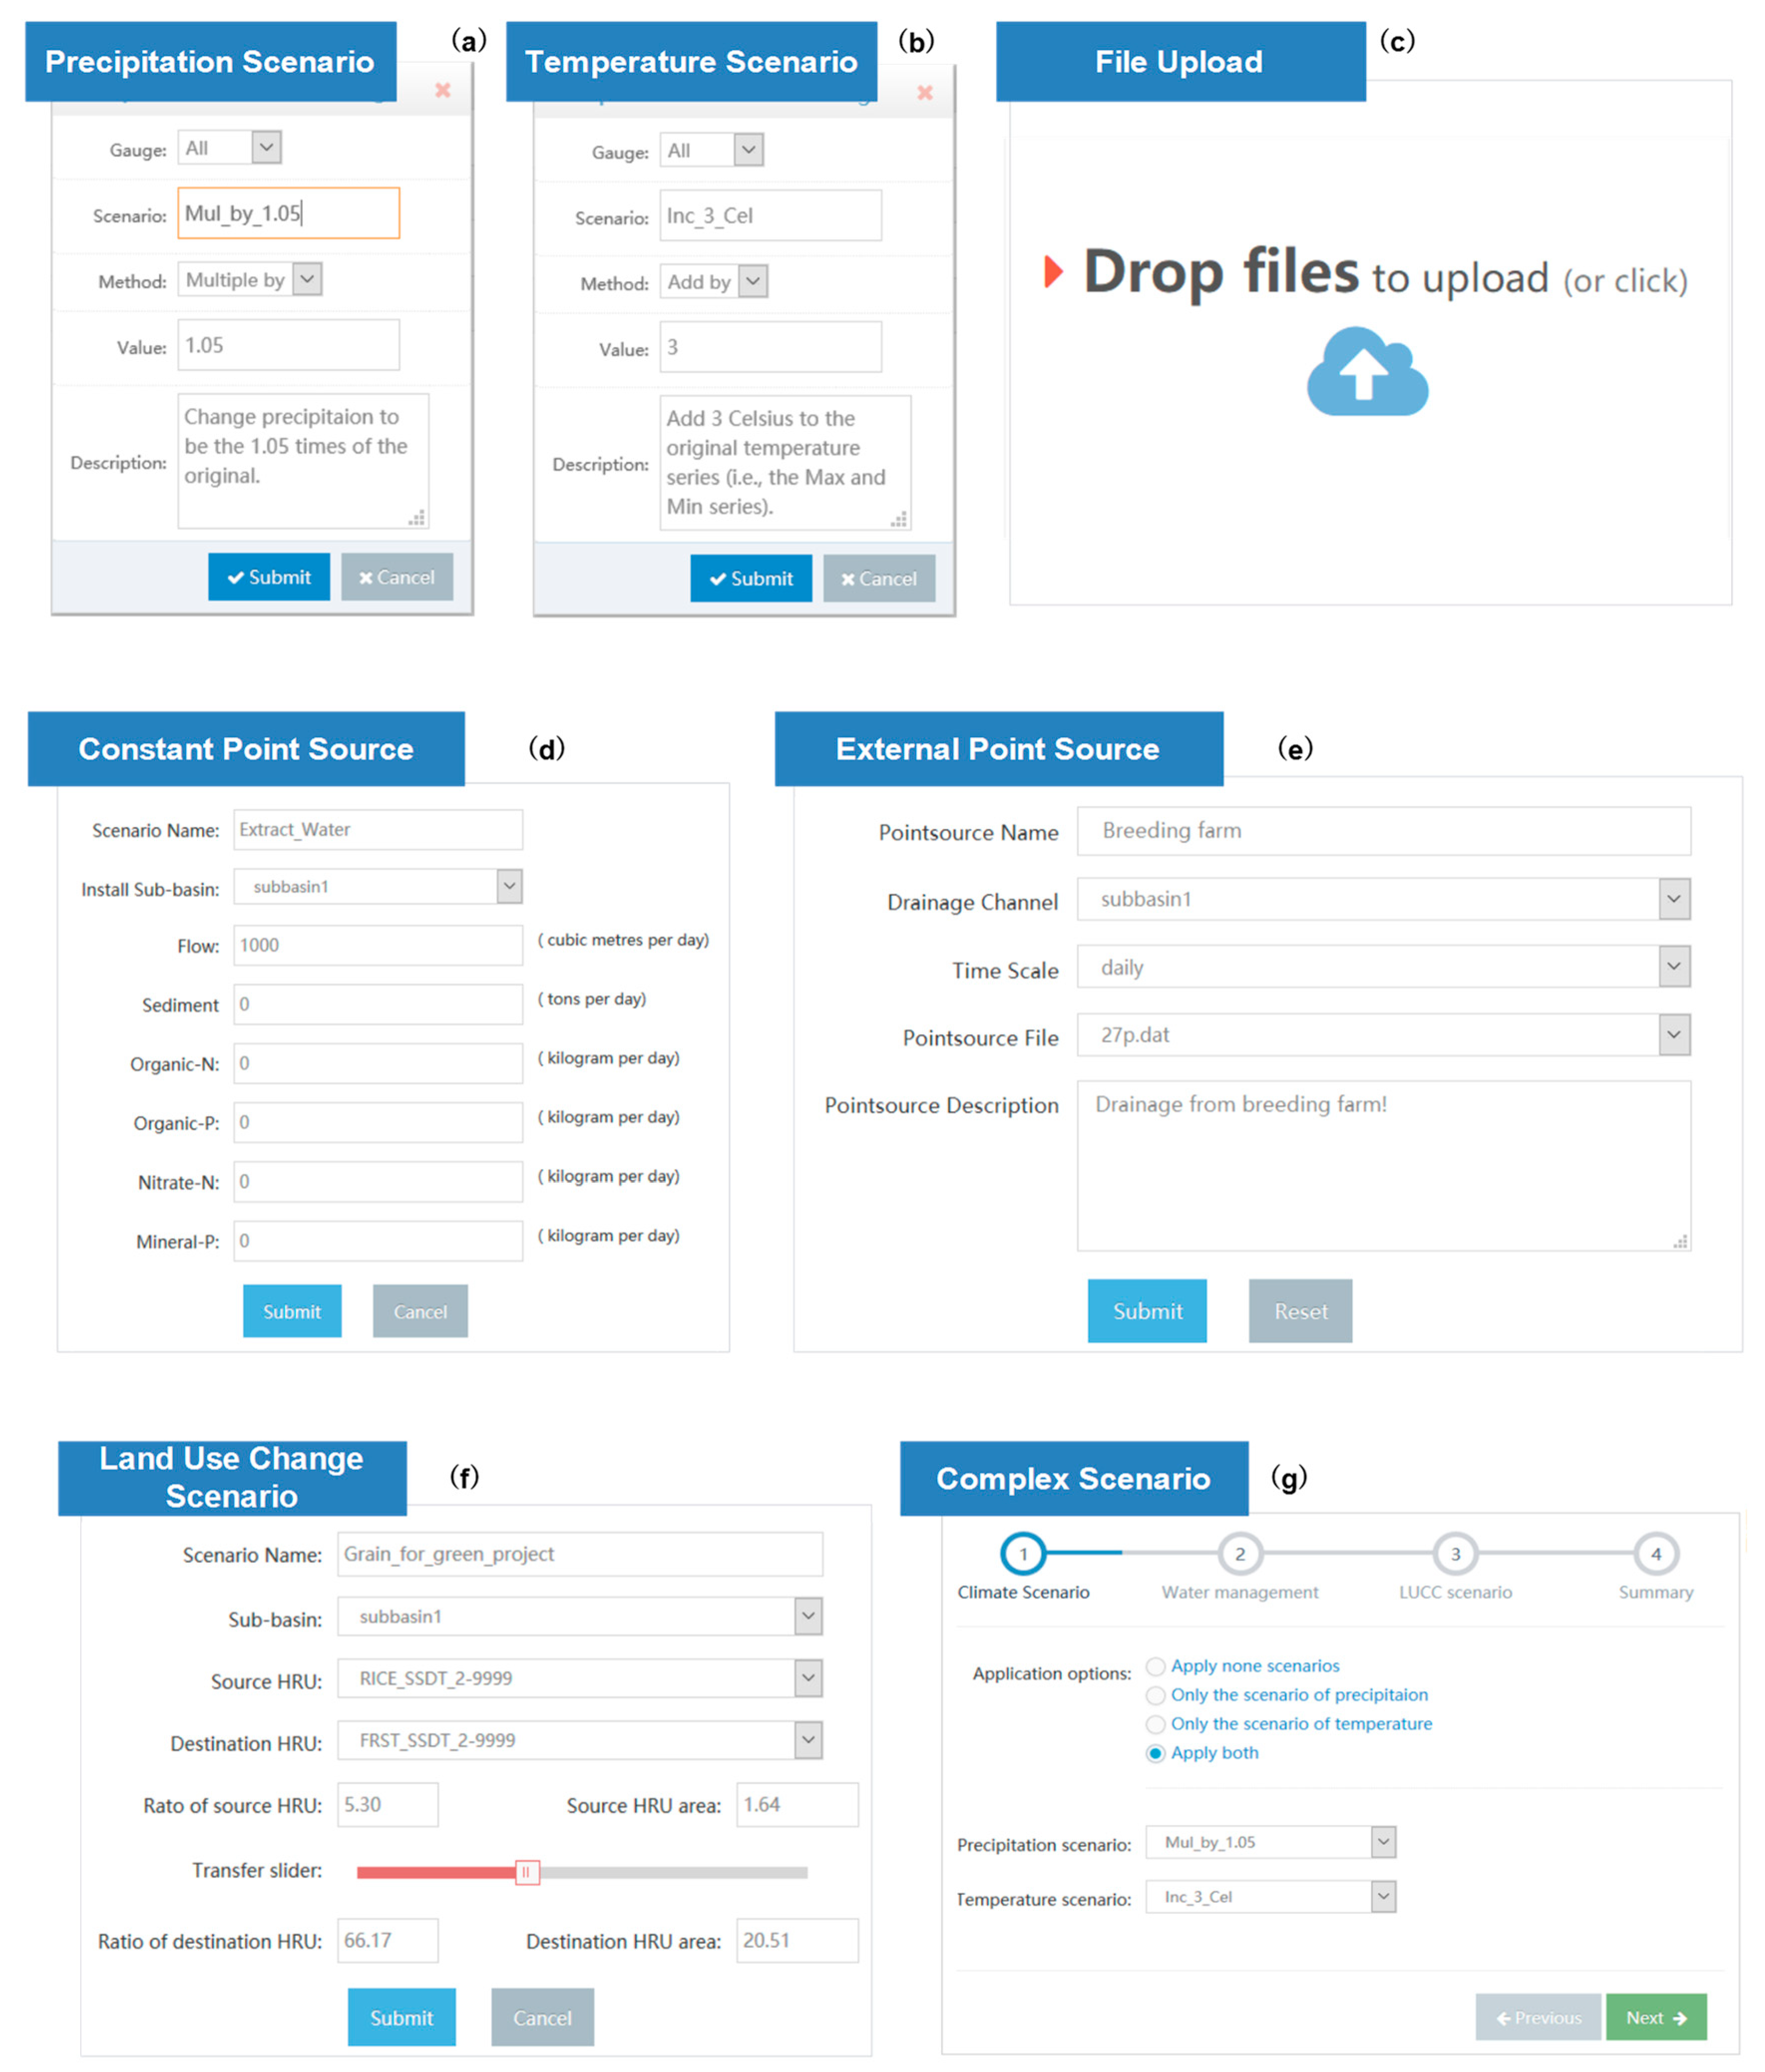Close the Precipitation Scenario dialog
The image size is (1765, 2072).
(x=443, y=91)
